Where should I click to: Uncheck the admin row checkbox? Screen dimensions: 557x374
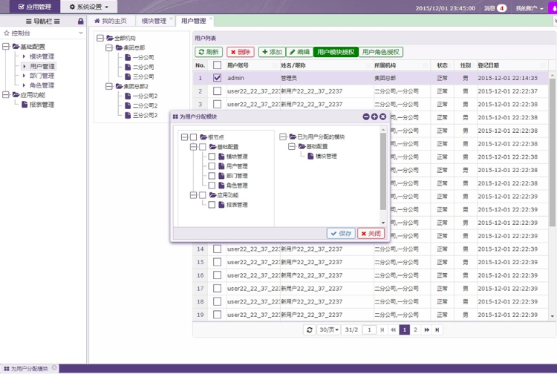coord(217,77)
